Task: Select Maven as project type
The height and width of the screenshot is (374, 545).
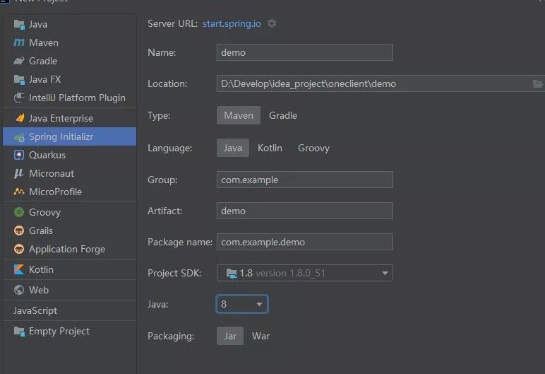Action: [239, 115]
